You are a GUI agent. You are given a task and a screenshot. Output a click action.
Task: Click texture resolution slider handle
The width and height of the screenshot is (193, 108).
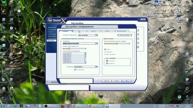point(117,43)
